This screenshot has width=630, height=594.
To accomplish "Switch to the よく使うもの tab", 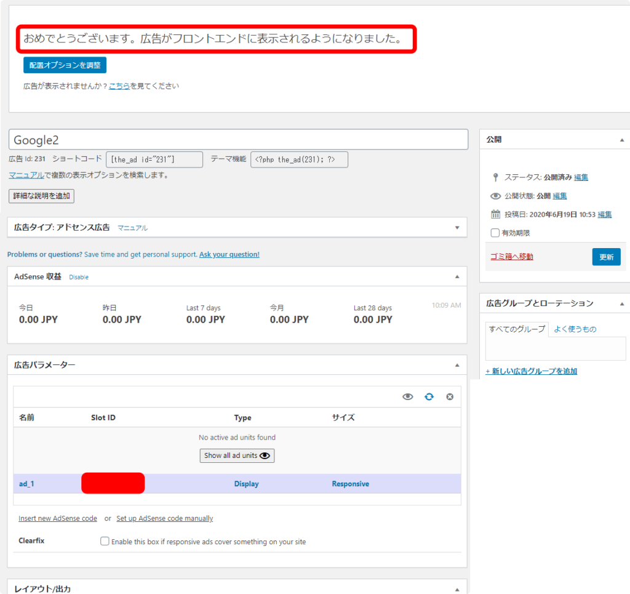I will 575,329.
